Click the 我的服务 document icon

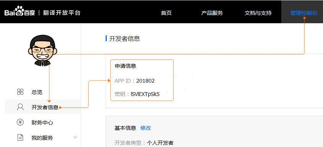point(20,137)
